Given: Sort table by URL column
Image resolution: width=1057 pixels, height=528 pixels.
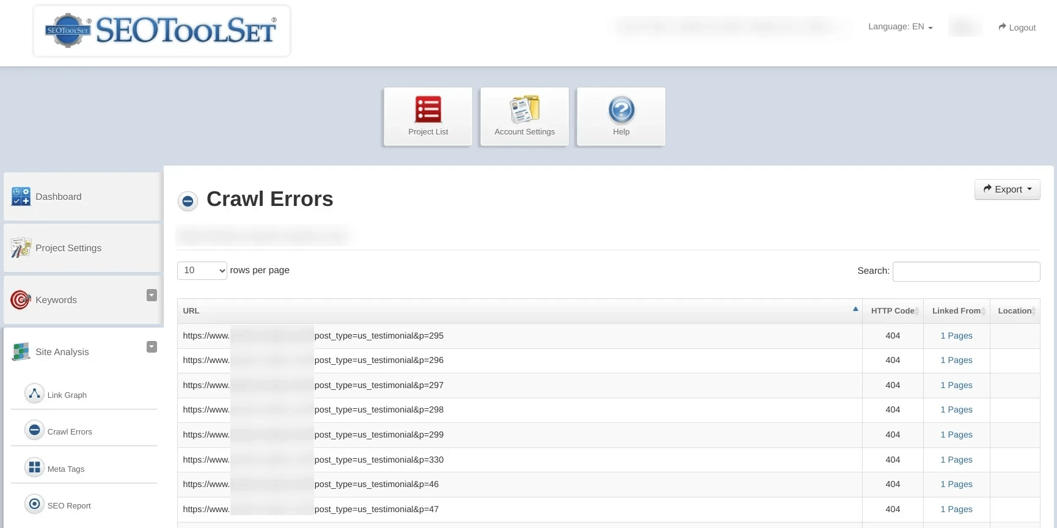Looking at the screenshot, I should point(519,311).
